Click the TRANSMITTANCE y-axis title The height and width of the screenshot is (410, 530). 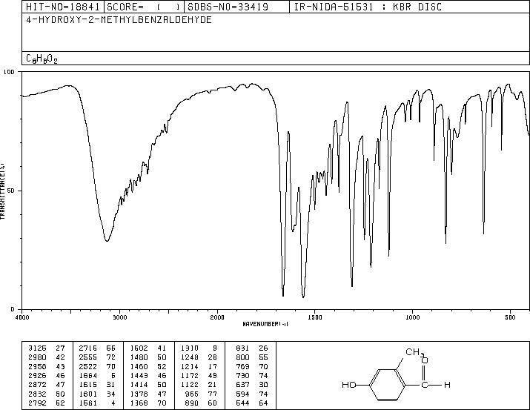[2, 191]
